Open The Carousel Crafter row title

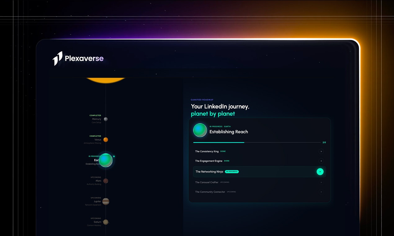tap(207, 182)
